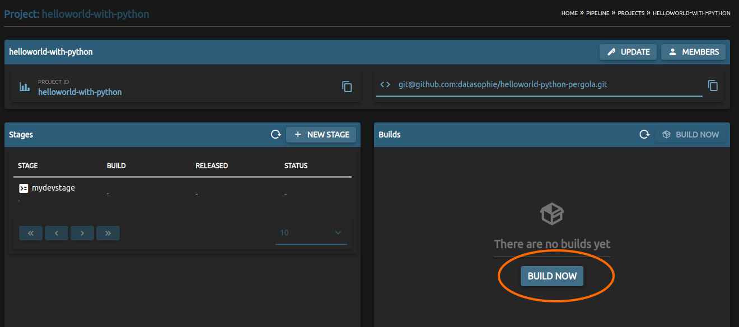739x327 pixels.
Task: Go to next page of stages
Action: point(82,233)
